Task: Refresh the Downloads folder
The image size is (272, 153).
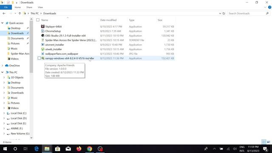Action: [224, 13]
